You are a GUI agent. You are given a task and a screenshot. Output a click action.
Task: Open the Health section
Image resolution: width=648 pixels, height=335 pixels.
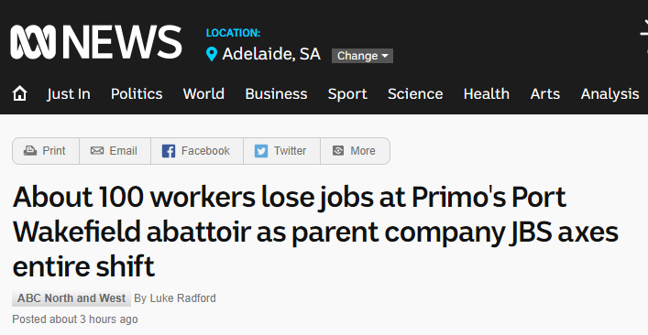tap(487, 94)
